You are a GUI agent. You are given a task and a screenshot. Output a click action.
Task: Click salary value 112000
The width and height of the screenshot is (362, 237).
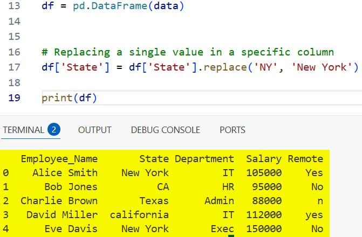click(x=264, y=215)
